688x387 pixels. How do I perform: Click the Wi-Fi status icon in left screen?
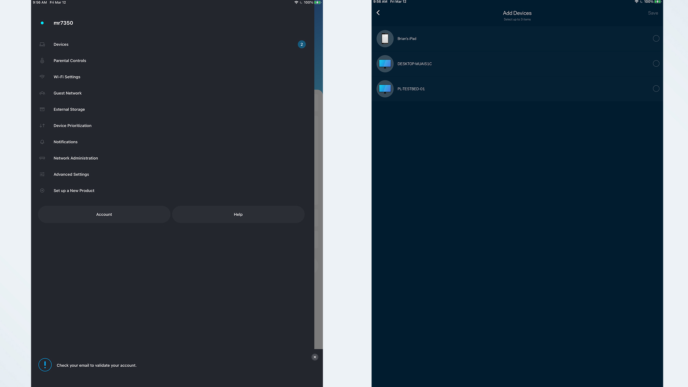tap(296, 2)
